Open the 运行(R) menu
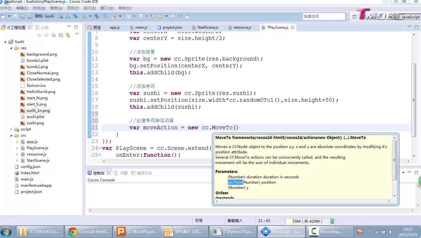Image resolution: width=421 pixels, height=238 pixels. tap(90, 8)
